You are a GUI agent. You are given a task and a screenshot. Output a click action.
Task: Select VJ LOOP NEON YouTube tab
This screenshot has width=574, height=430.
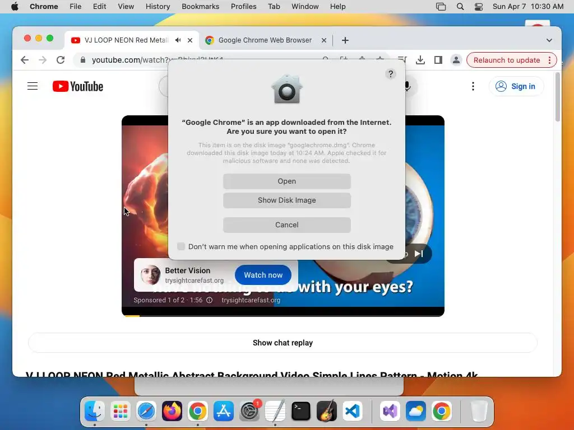tap(126, 40)
